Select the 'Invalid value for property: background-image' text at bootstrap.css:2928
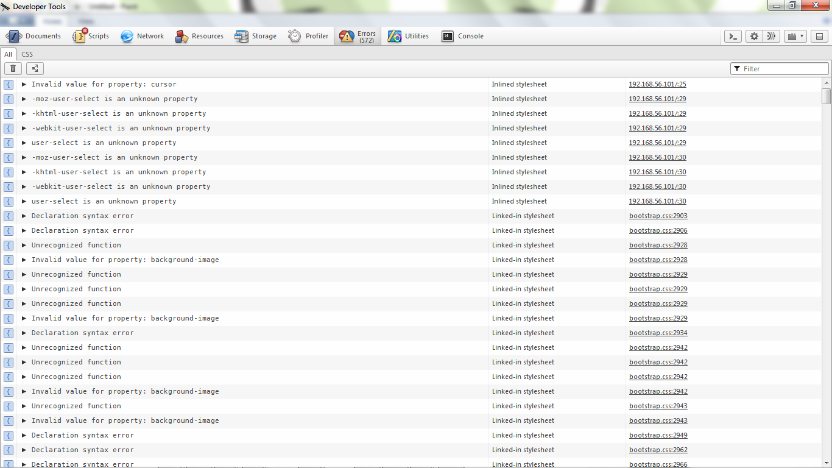The height and width of the screenshot is (468, 832). tap(125, 260)
